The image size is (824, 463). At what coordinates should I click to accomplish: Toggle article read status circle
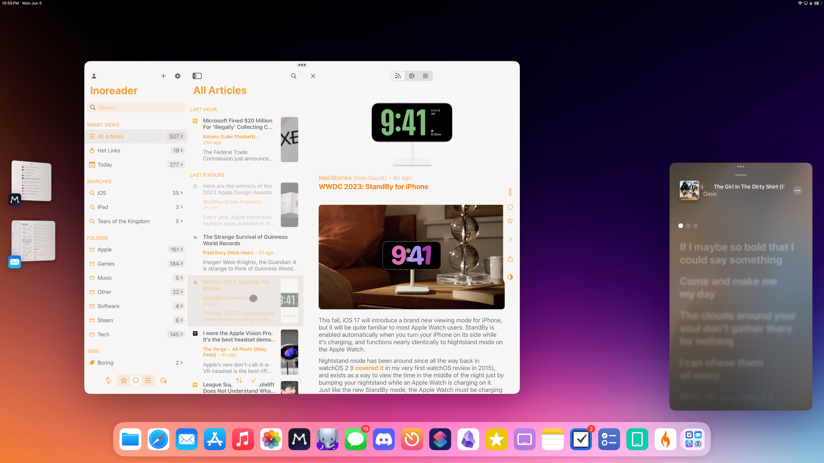(510, 207)
